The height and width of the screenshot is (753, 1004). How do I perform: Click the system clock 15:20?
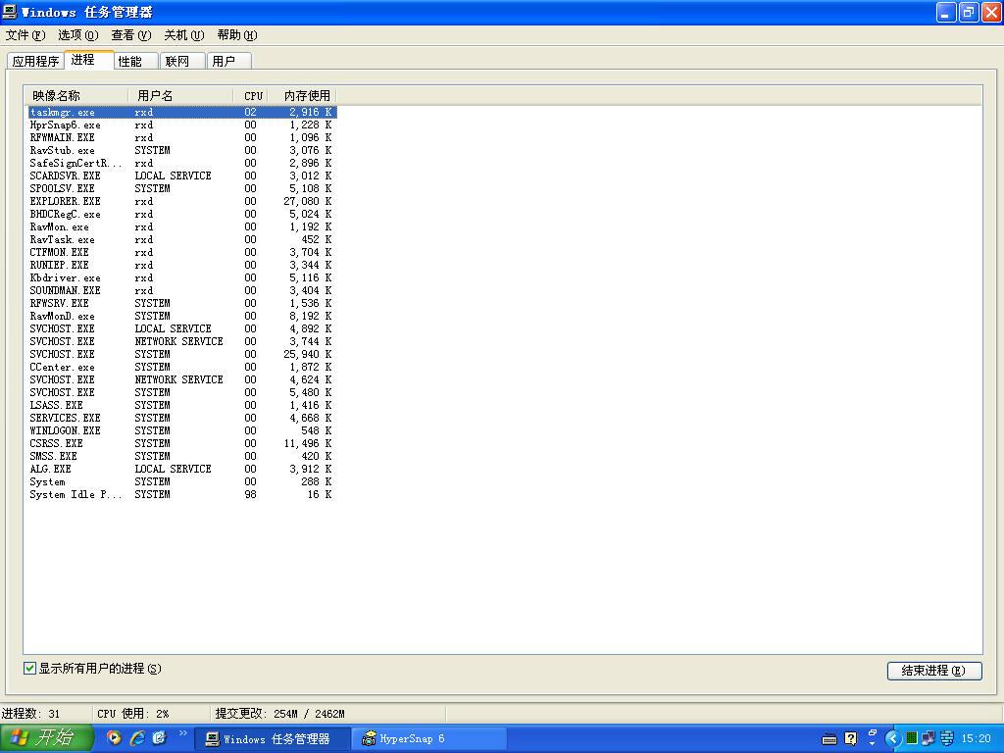tap(976, 739)
